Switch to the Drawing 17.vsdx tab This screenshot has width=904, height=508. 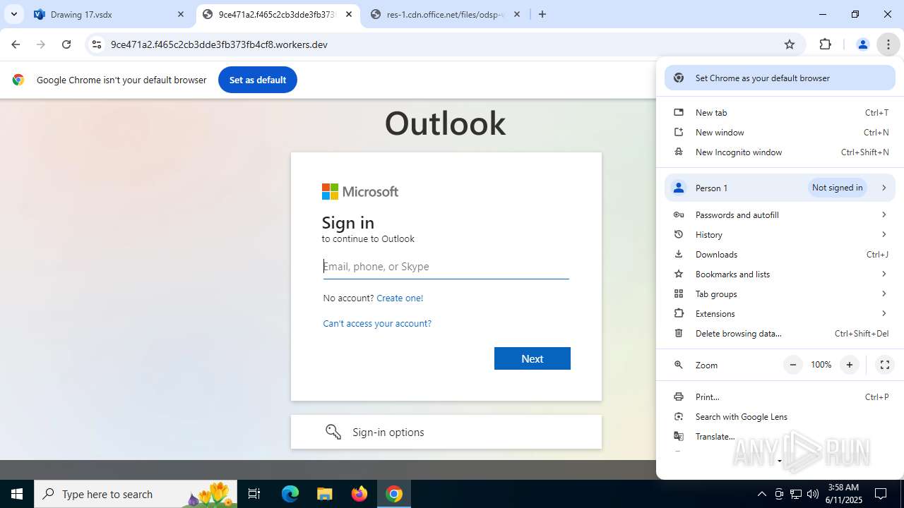click(110, 14)
